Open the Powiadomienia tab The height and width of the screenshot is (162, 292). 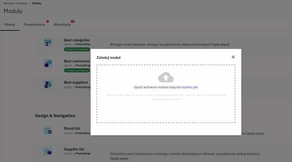[34, 24]
